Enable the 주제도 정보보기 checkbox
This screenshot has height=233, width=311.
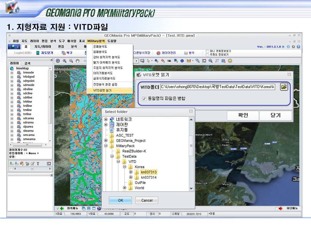207,55
